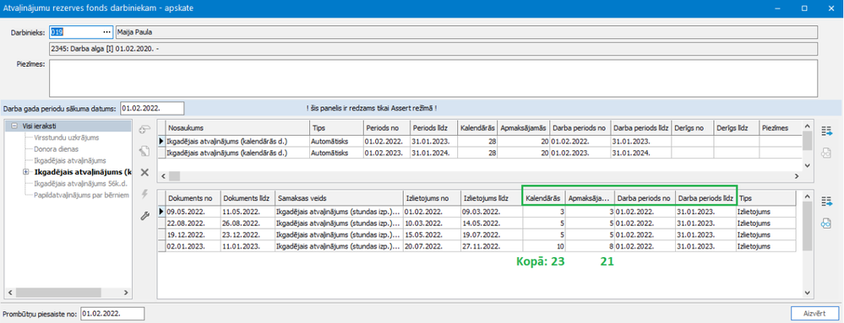Click the greyed document preview icon beside upper table
Image resolution: width=844 pixels, height=323 pixels.
tap(826, 153)
